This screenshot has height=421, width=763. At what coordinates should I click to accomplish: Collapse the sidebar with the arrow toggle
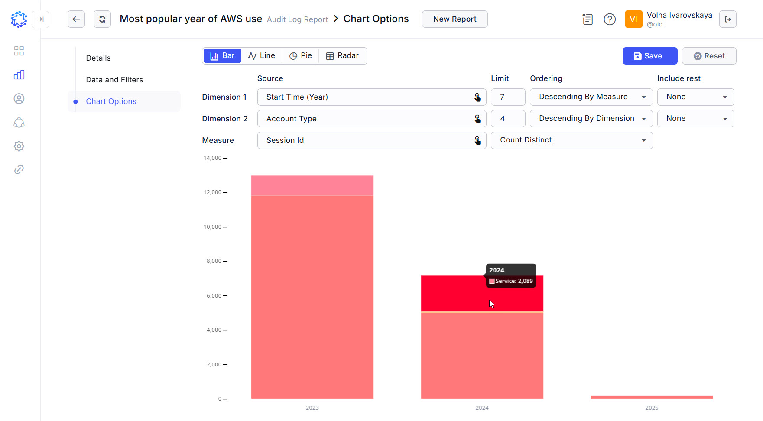pos(40,19)
